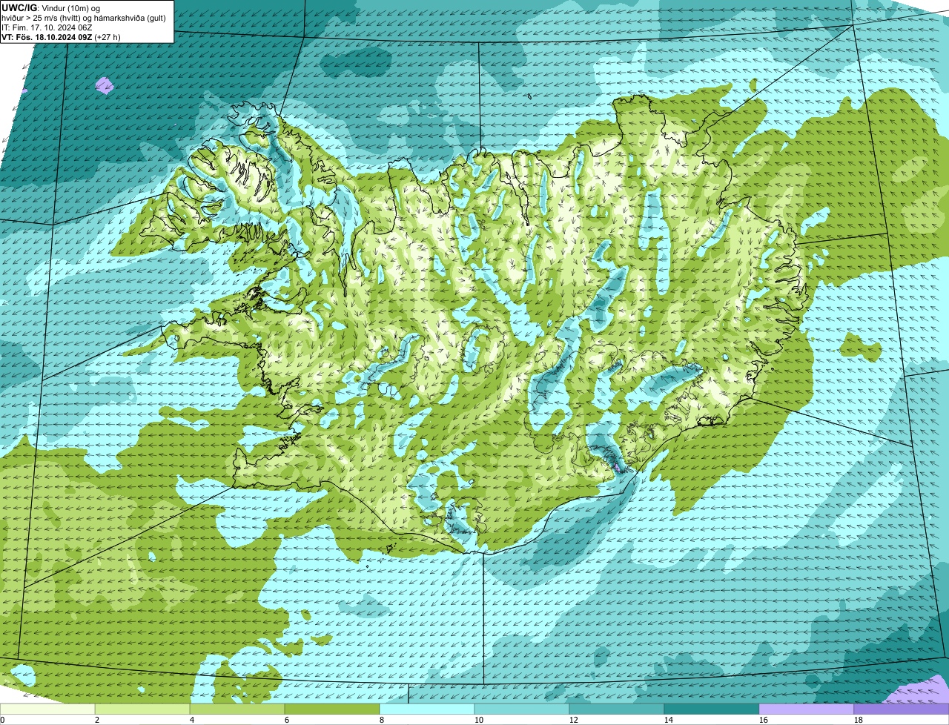The image size is (949, 725).
Task: Click the initial time 'IT: Fim. 17. 10. 2024 06Z'
Action: tap(47, 27)
